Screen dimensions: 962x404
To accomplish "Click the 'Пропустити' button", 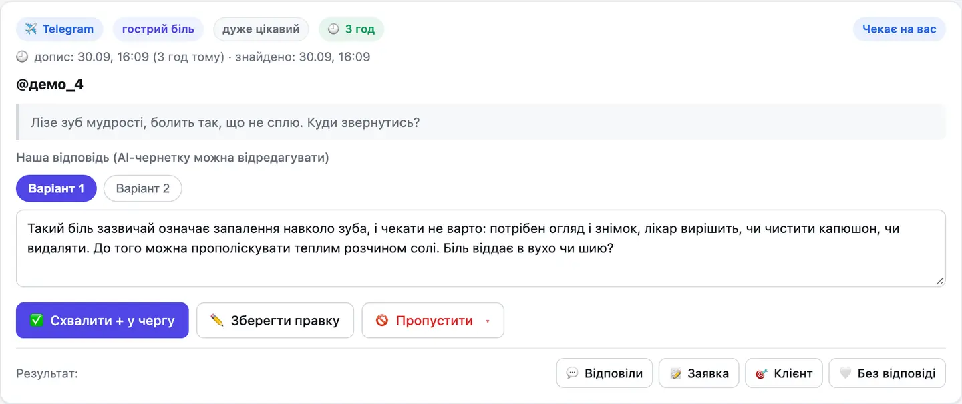I will [433, 321].
